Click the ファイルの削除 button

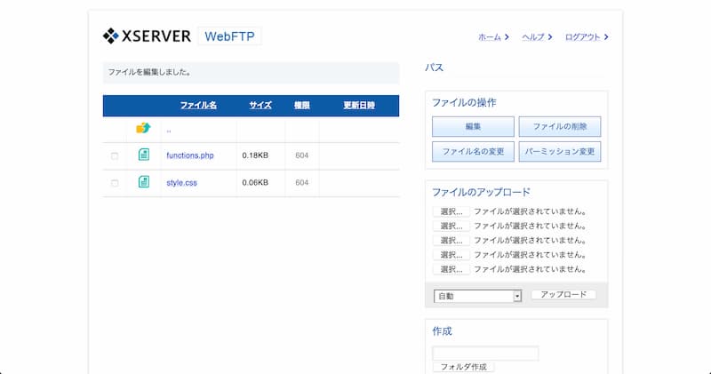560,126
